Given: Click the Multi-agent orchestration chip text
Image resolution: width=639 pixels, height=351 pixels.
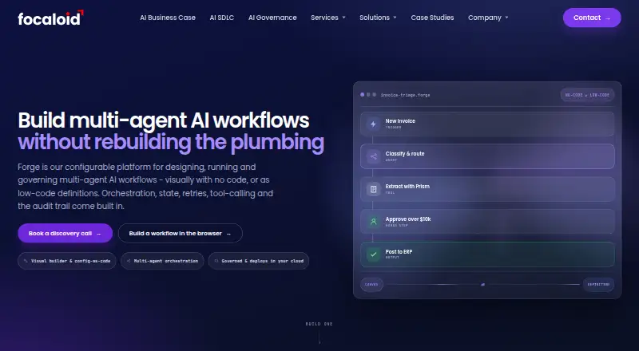Looking at the screenshot, I should (x=166, y=261).
